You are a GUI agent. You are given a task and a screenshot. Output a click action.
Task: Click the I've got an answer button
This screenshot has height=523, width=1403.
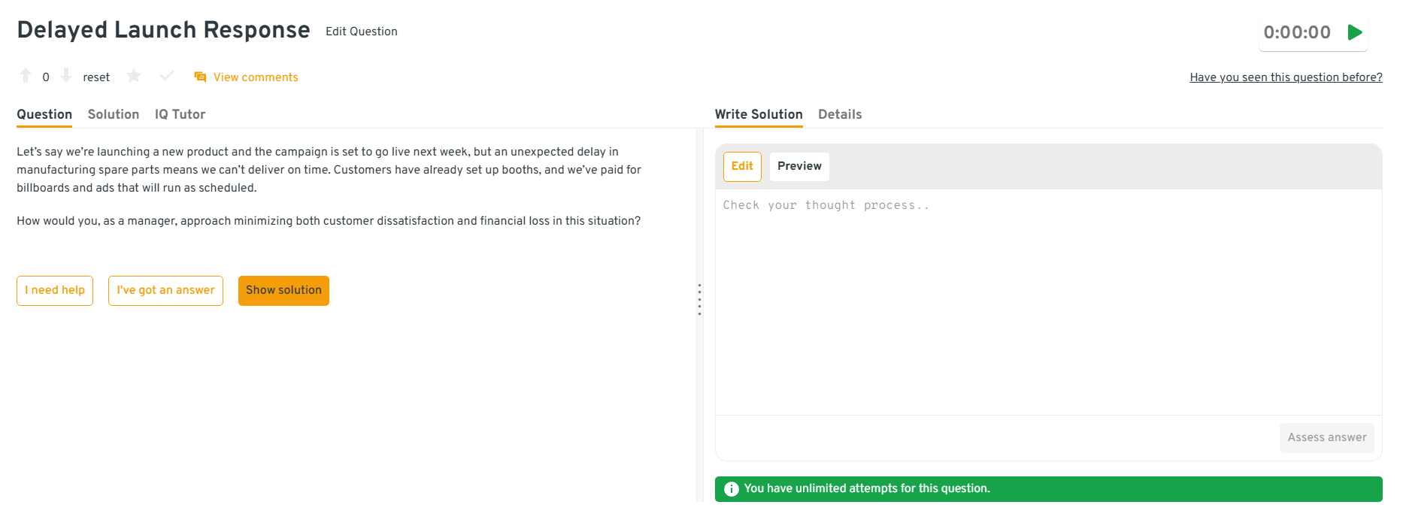[165, 291]
